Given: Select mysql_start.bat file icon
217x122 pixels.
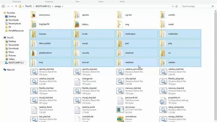Looking at the screenshot, I should [x=34, y=101].
